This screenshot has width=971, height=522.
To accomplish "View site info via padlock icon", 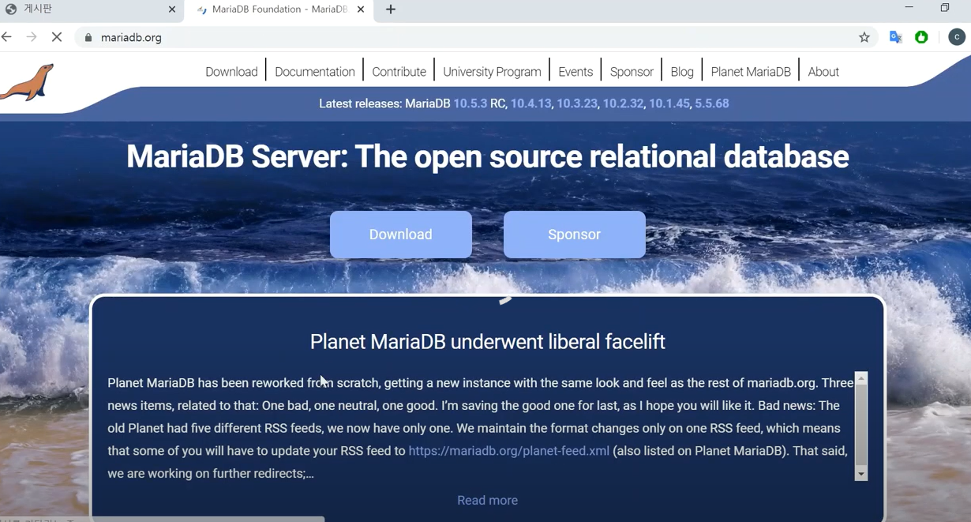I will (x=88, y=37).
